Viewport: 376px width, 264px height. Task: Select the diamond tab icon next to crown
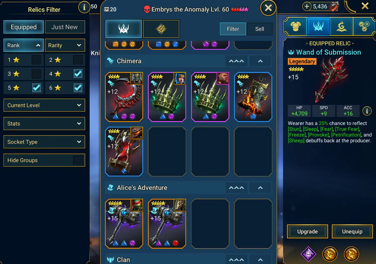click(161, 29)
